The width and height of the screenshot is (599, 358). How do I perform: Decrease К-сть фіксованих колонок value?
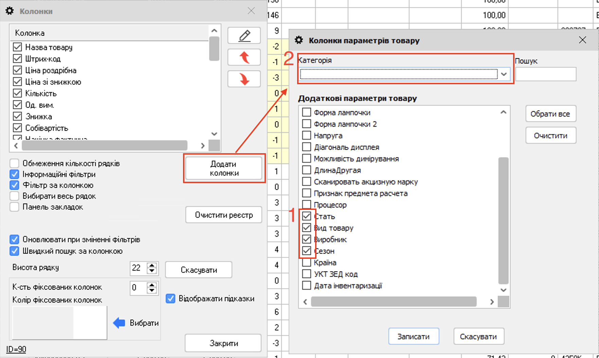tap(152, 290)
